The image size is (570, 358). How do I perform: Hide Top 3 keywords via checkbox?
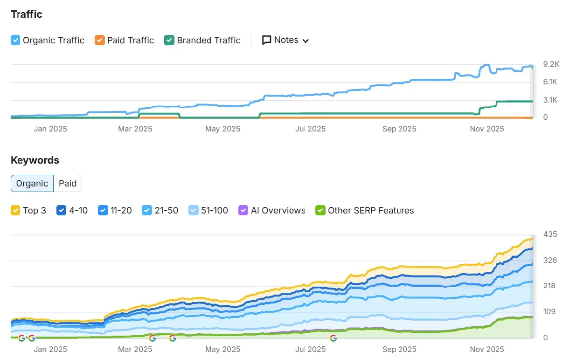point(15,211)
